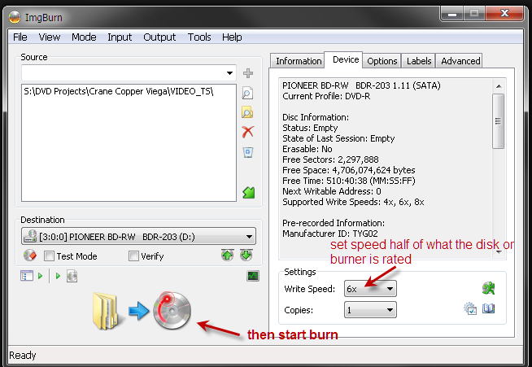Image resolution: width=532 pixels, height=367 pixels.
Task: Open the Mode menu
Action: (x=84, y=37)
